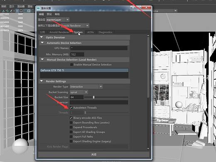
Task: Collapse the Automatic Device Selection section
Action: [x=42, y=43]
